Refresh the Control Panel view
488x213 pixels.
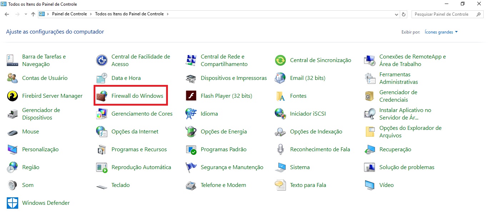pos(404,14)
